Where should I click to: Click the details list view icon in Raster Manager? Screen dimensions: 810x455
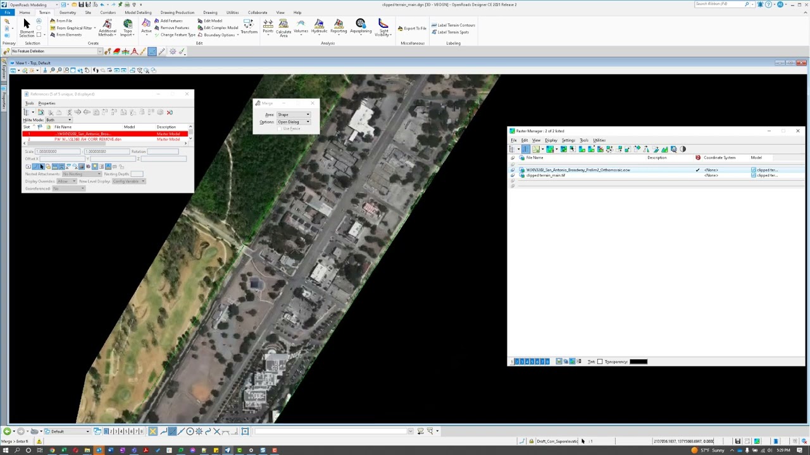point(526,149)
